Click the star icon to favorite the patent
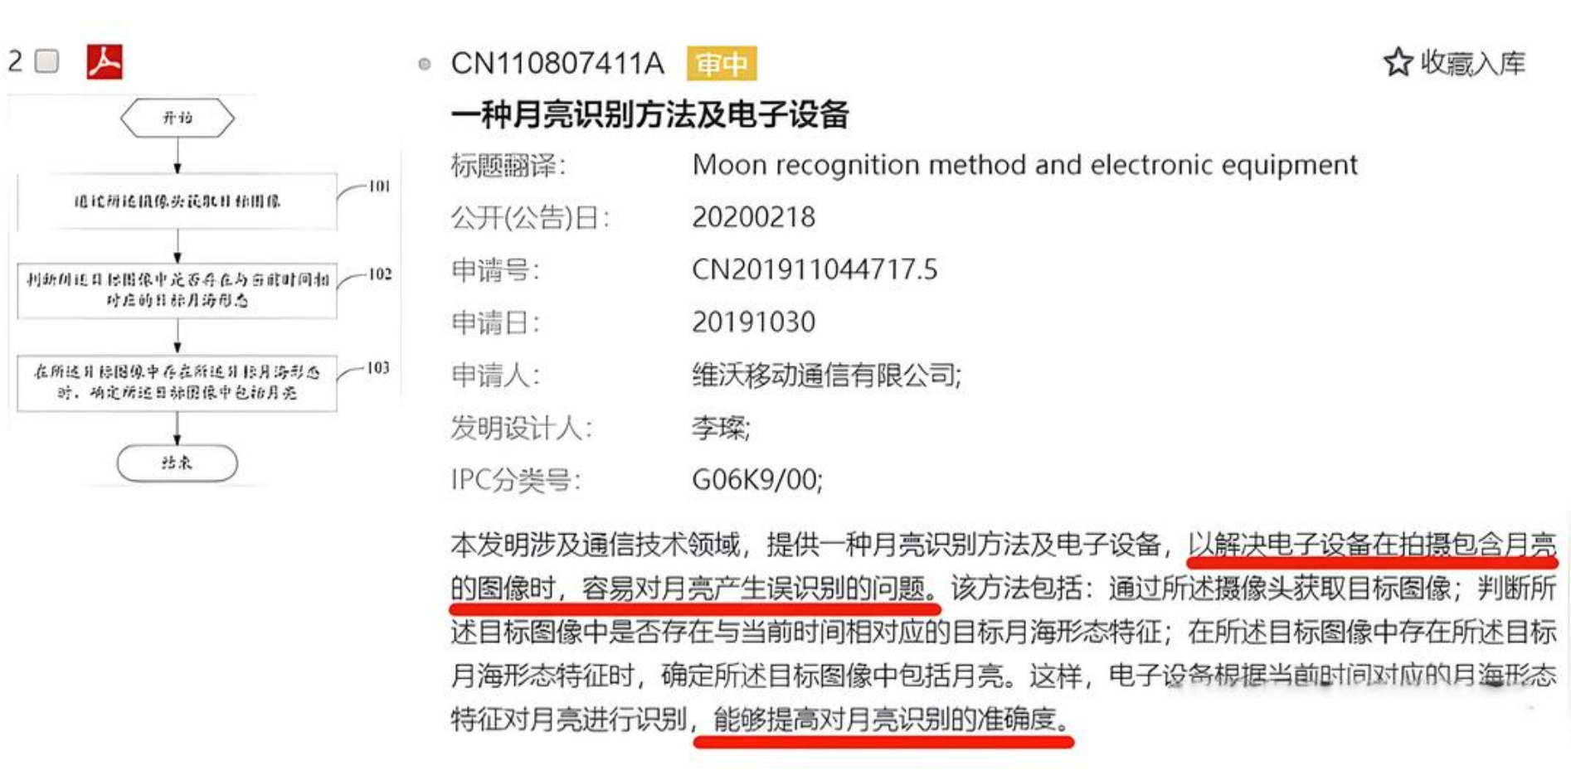This screenshot has height=780, width=1571. (x=1398, y=62)
